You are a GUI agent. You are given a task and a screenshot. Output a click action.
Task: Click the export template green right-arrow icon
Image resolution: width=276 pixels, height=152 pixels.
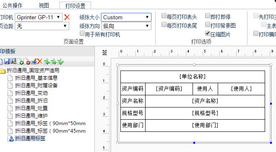pos(53,61)
